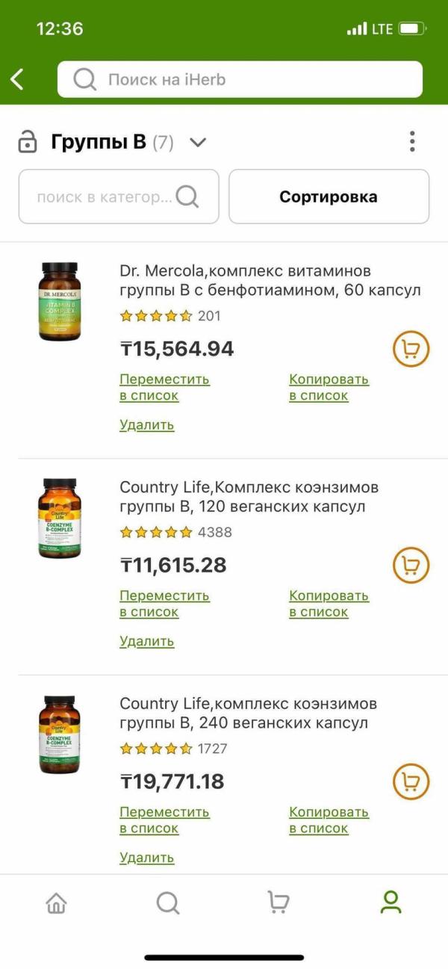Image resolution: width=448 pixels, height=969 pixels.
Task: Click Копировать в список for Dr. Mercola
Action: pyautogui.click(x=329, y=387)
